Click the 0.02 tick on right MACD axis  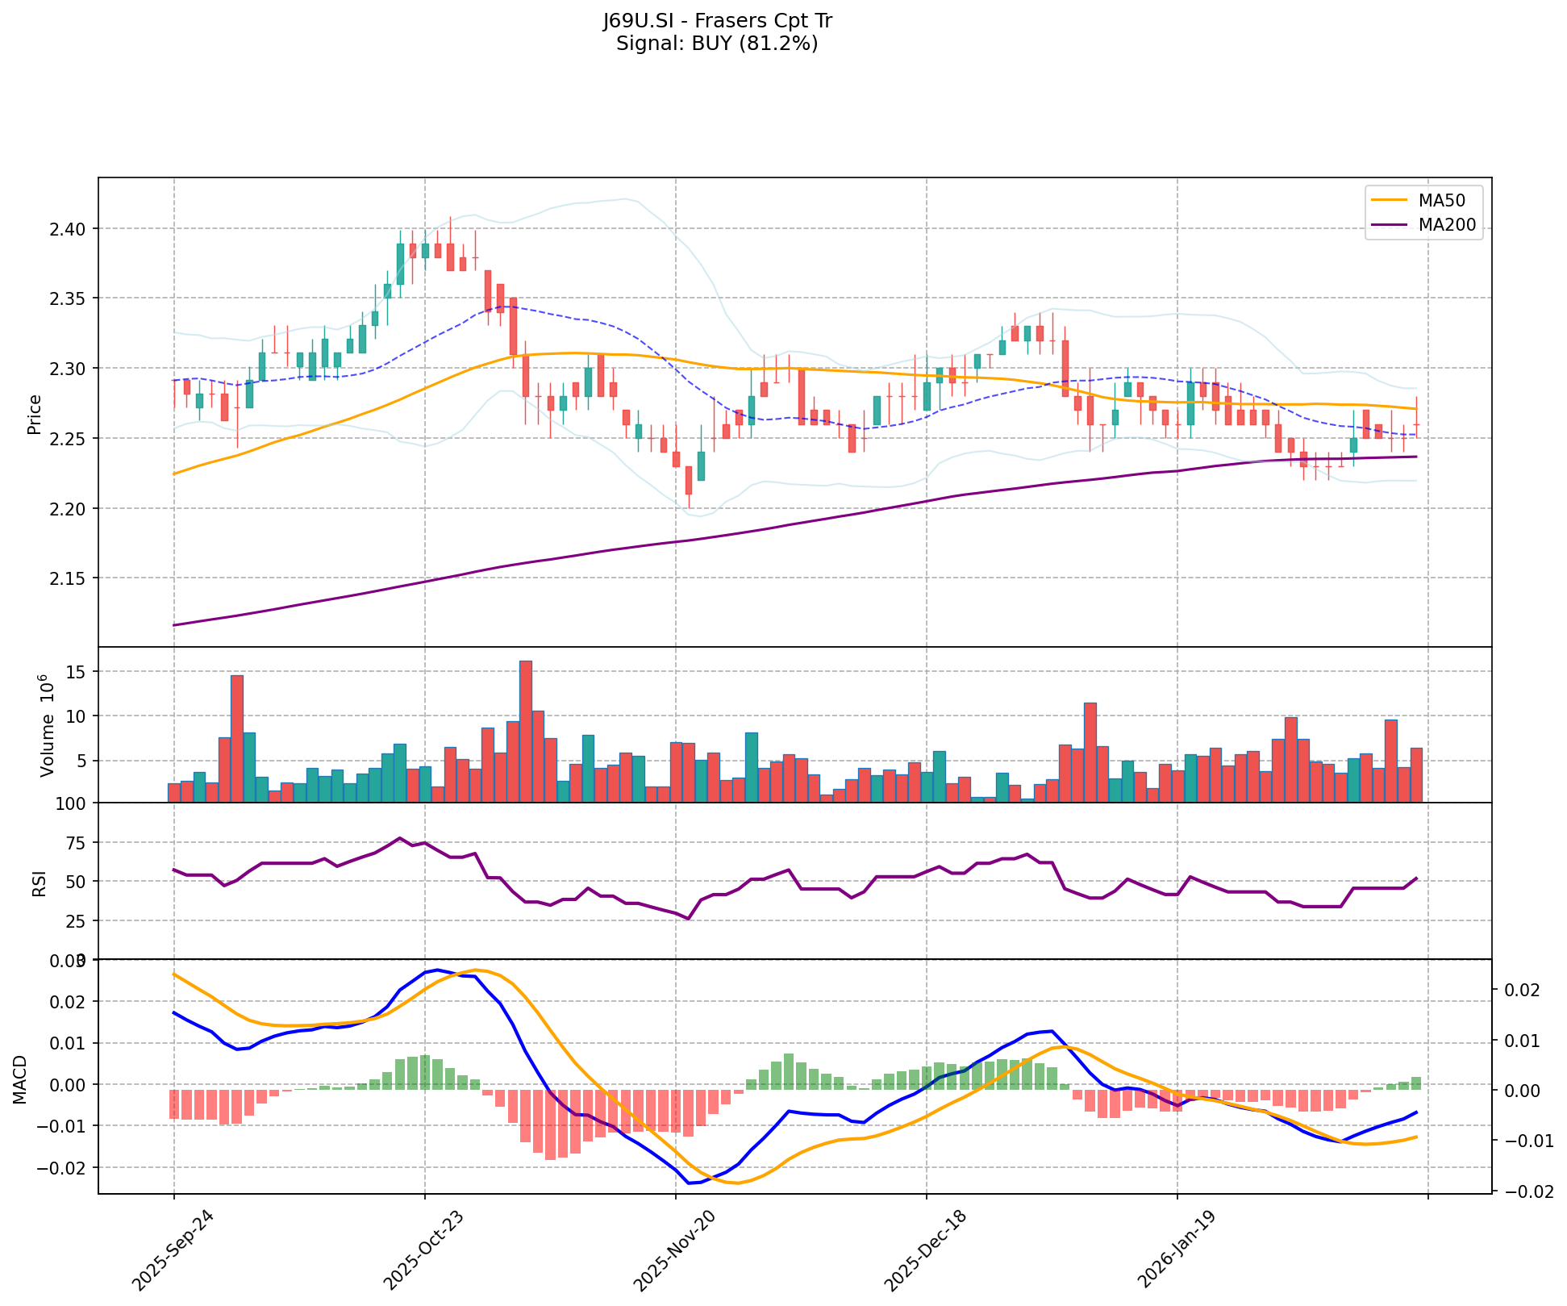(1520, 991)
